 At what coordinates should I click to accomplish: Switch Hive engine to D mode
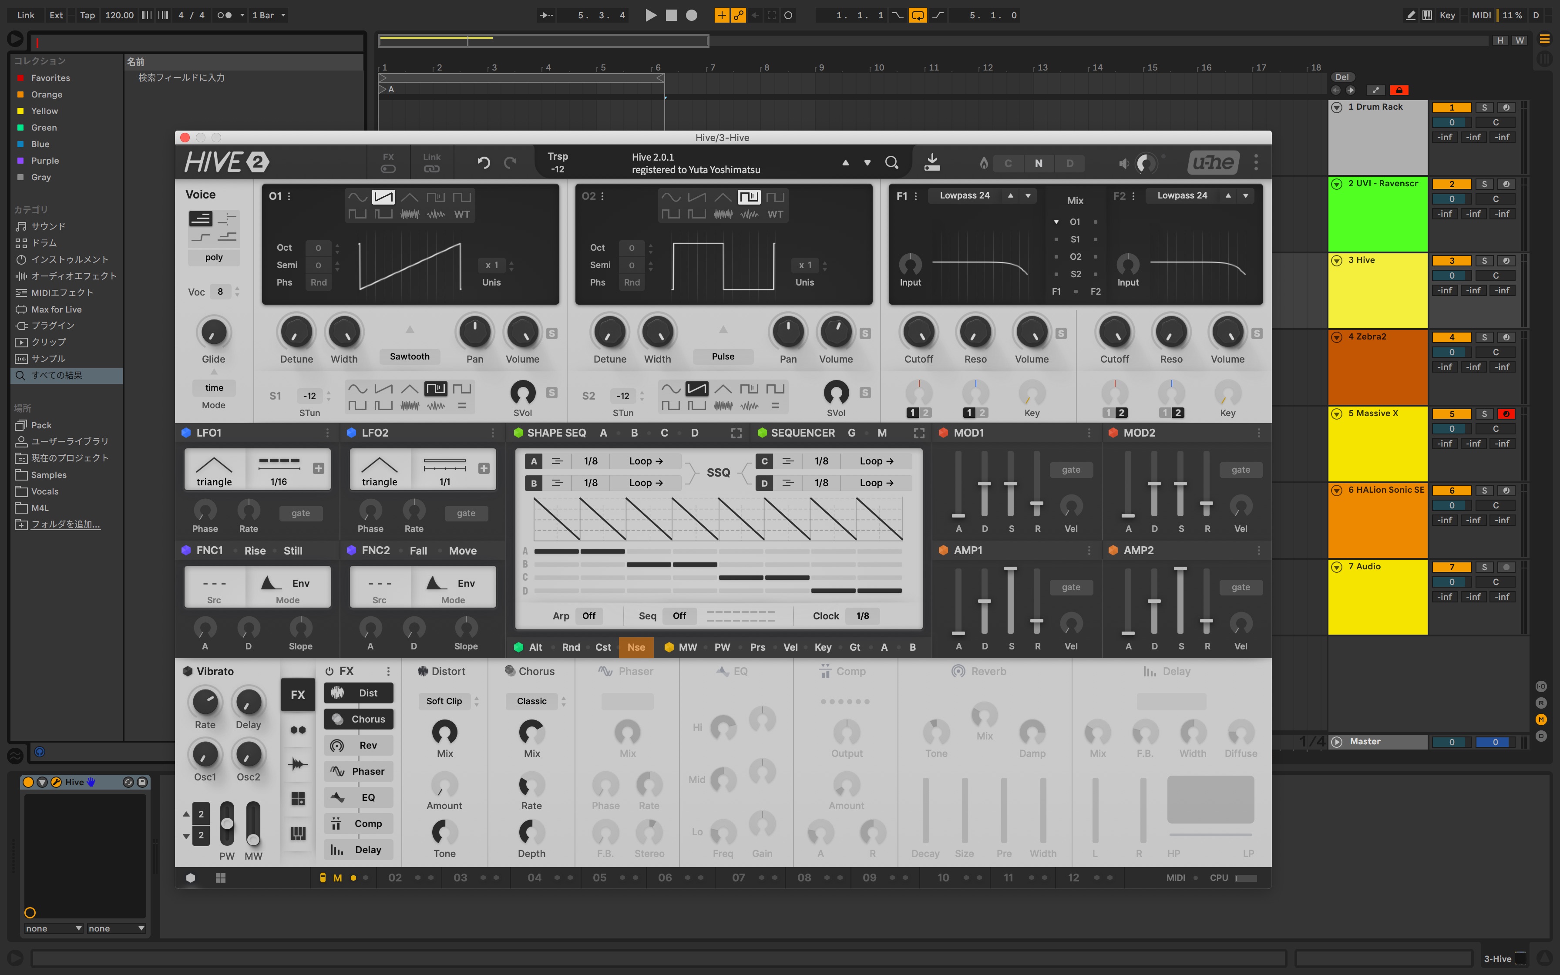pyautogui.click(x=1069, y=164)
